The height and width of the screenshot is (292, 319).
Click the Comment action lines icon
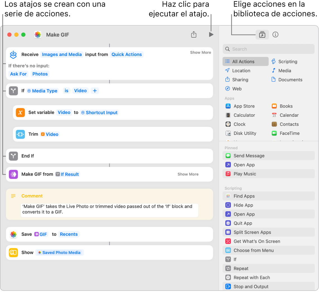pyautogui.click(x=13, y=196)
